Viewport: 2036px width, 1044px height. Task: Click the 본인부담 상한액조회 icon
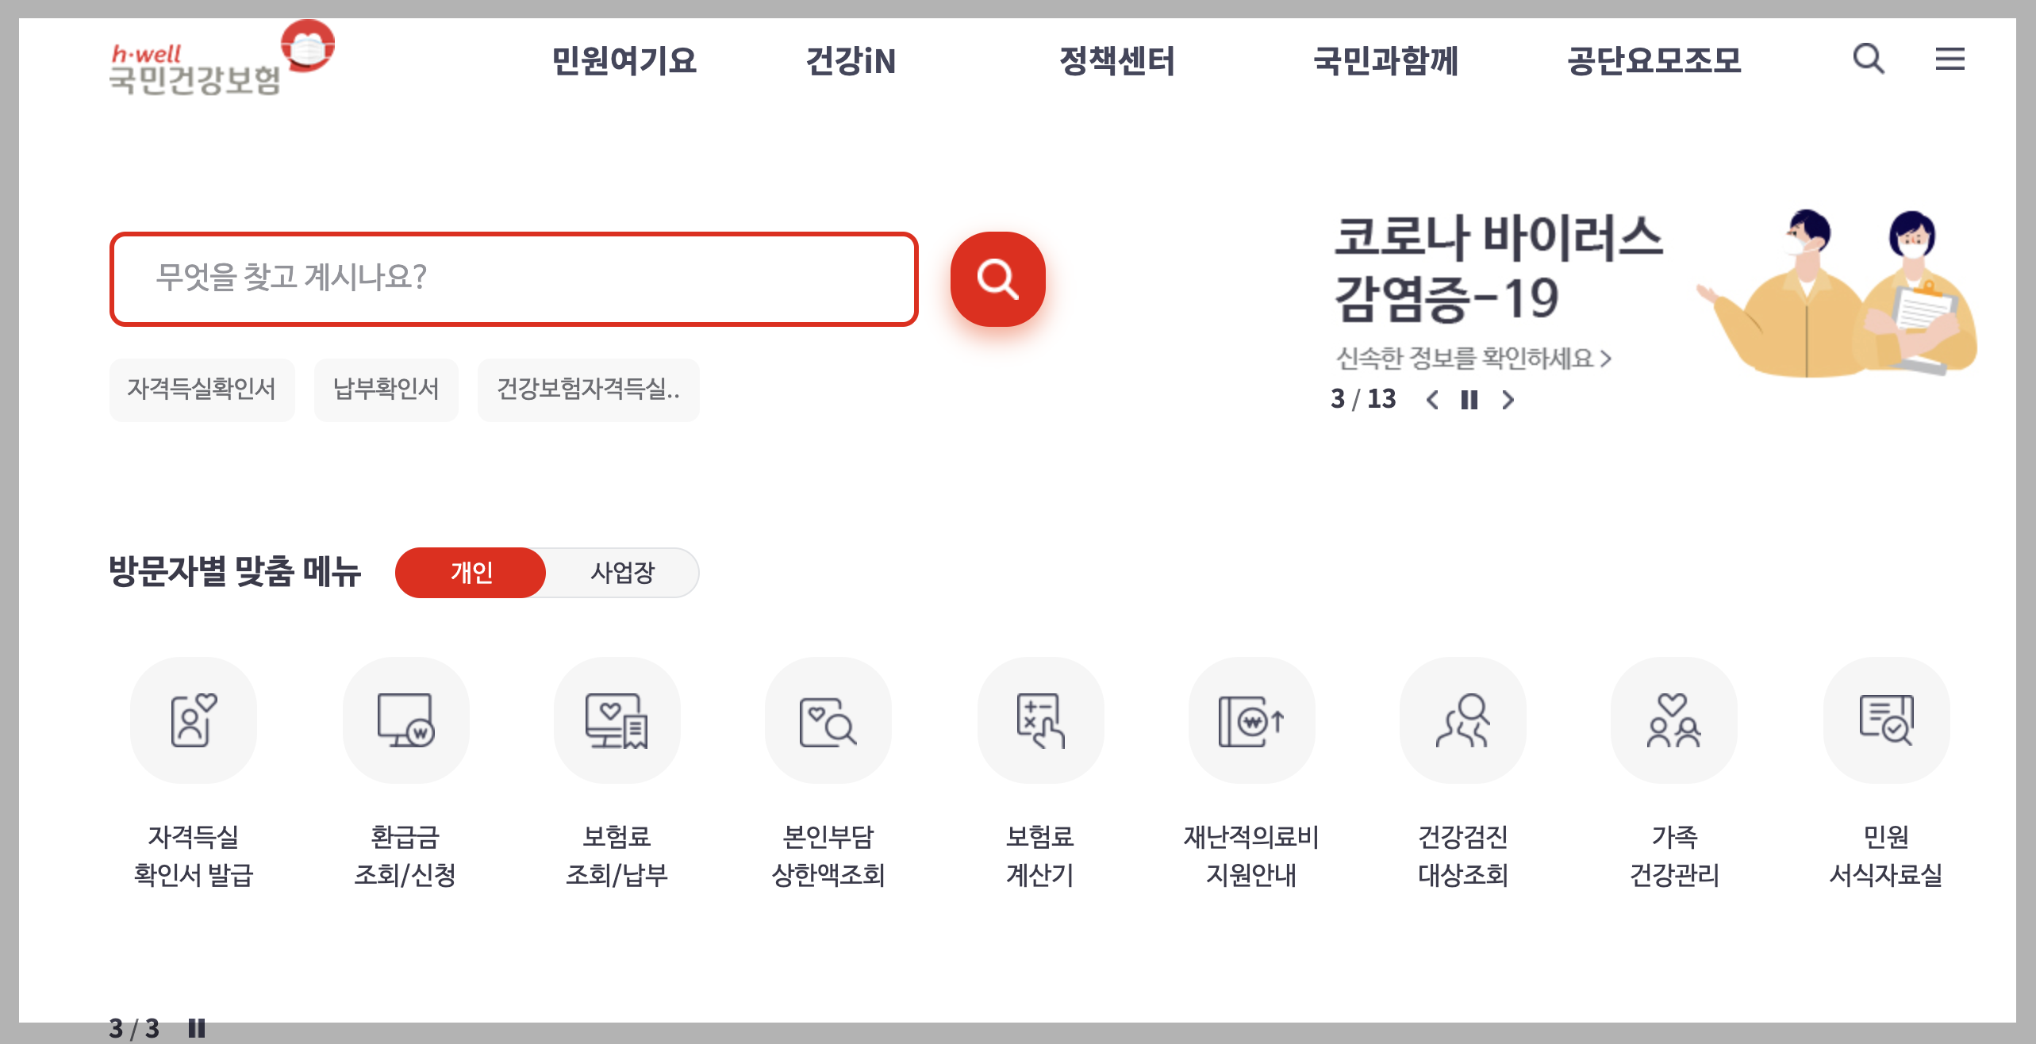coord(828,720)
